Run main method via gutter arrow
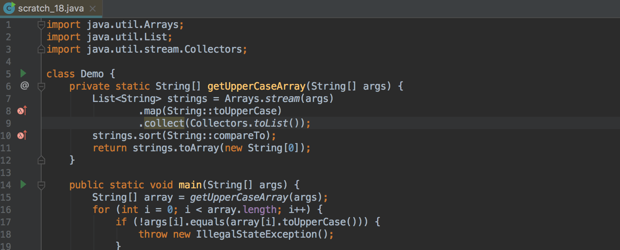This screenshot has width=620, height=250. [x=23, y=185]
